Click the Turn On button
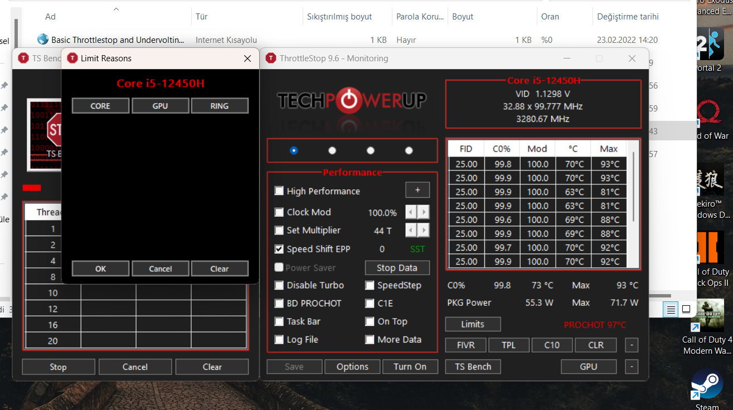The height and width of the screenshot is (410, 733). coord(410,367)
